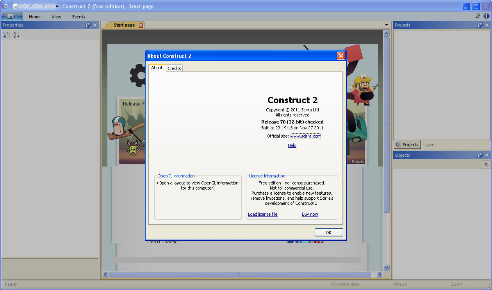This screenshot has height=290, width=492.
Task: Click 'Zoom' in the status bar
Action: 457,284
